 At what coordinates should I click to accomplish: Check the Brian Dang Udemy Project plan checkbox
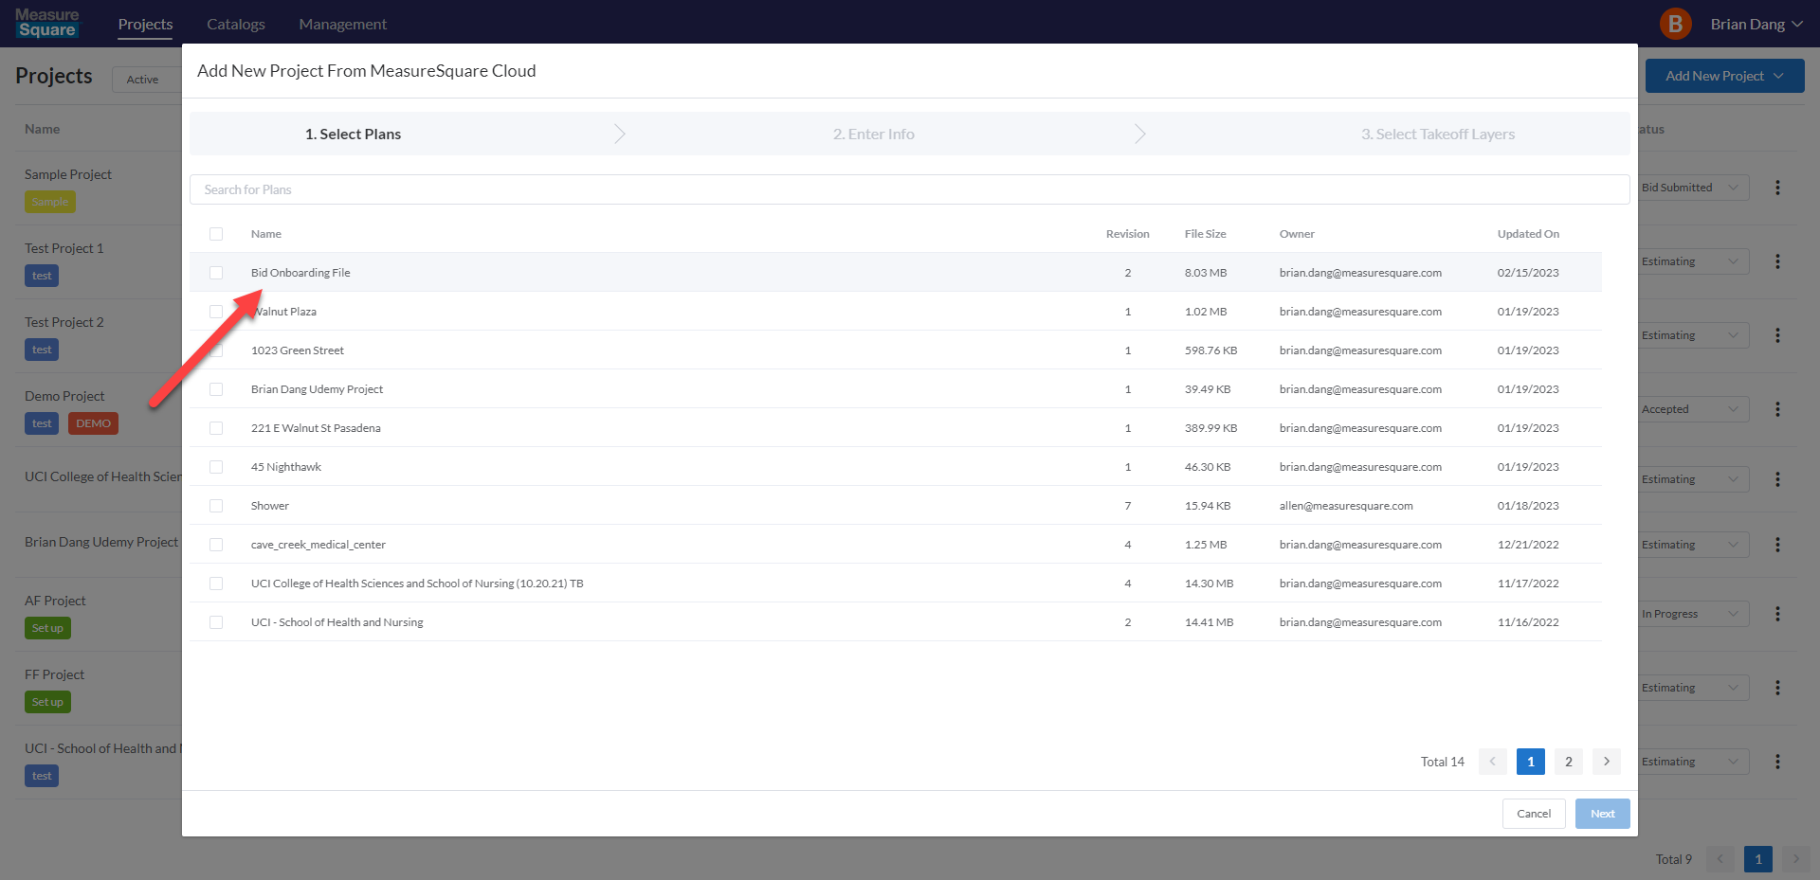point(216,389)
